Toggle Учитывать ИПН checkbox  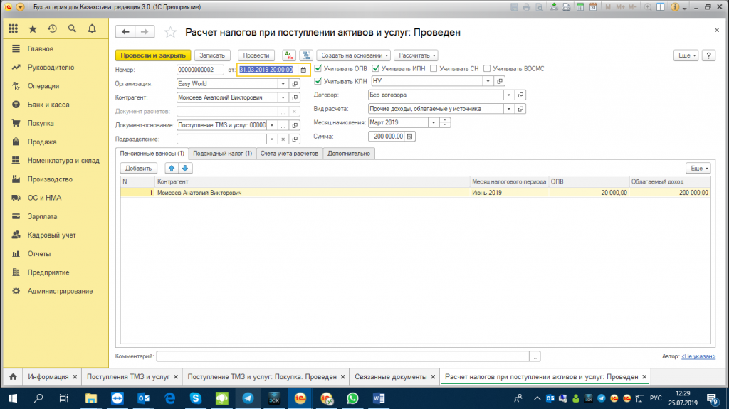(376, 68)
